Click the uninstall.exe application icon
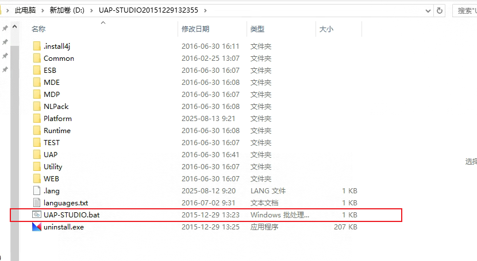 click(x=37, y=227)
